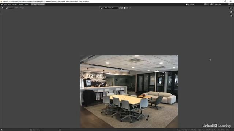Open the Edit menu
The height and width of the screenshot is (131, 234).
pyautogui.click(x=10, y=4)
